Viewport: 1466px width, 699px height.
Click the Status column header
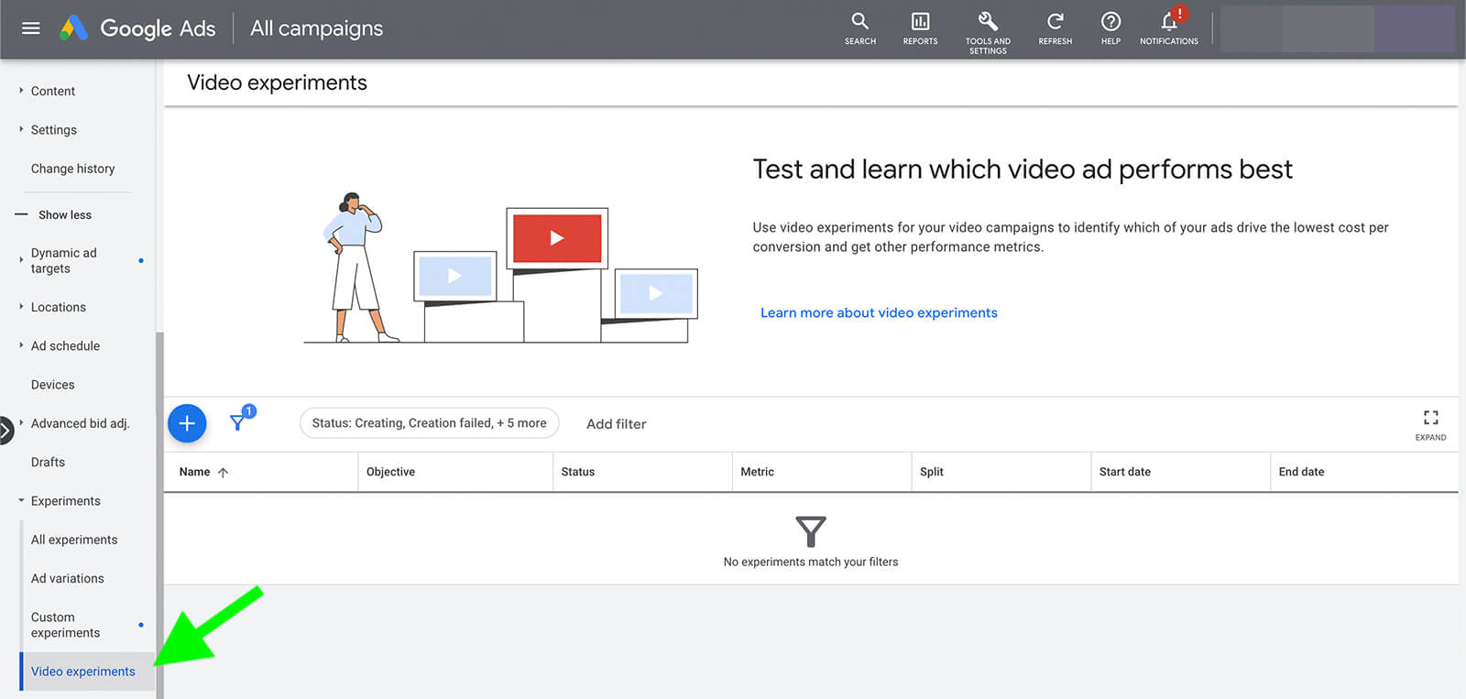coord(578,472)
